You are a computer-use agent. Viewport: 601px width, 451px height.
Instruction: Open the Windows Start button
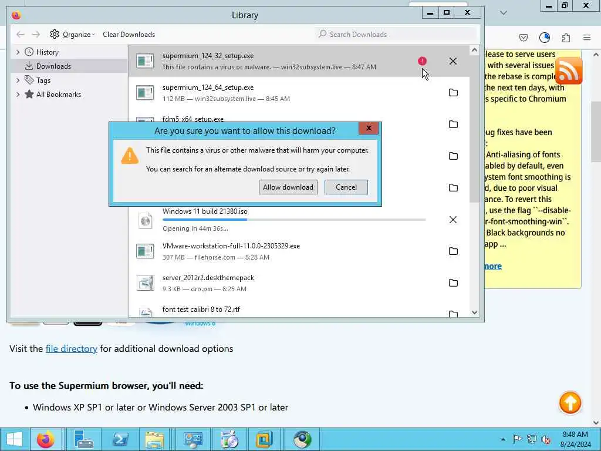point(14,439)
